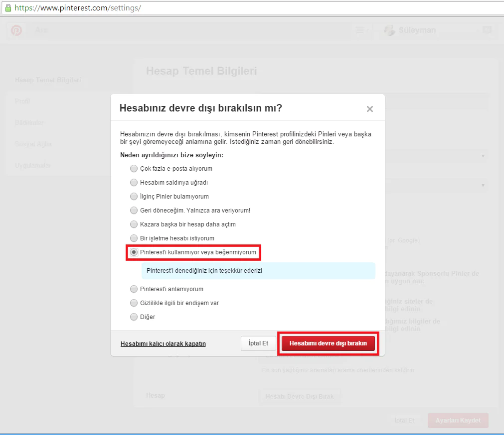Open the 'Uygulamalar' sidebar item
Image resolution: width=504 pixels, height=435 pixels.
pos(33,166)
